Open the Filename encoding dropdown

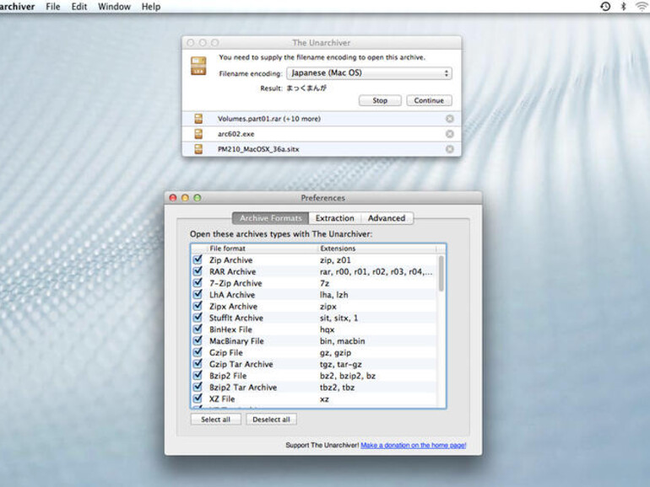[369, 73]
